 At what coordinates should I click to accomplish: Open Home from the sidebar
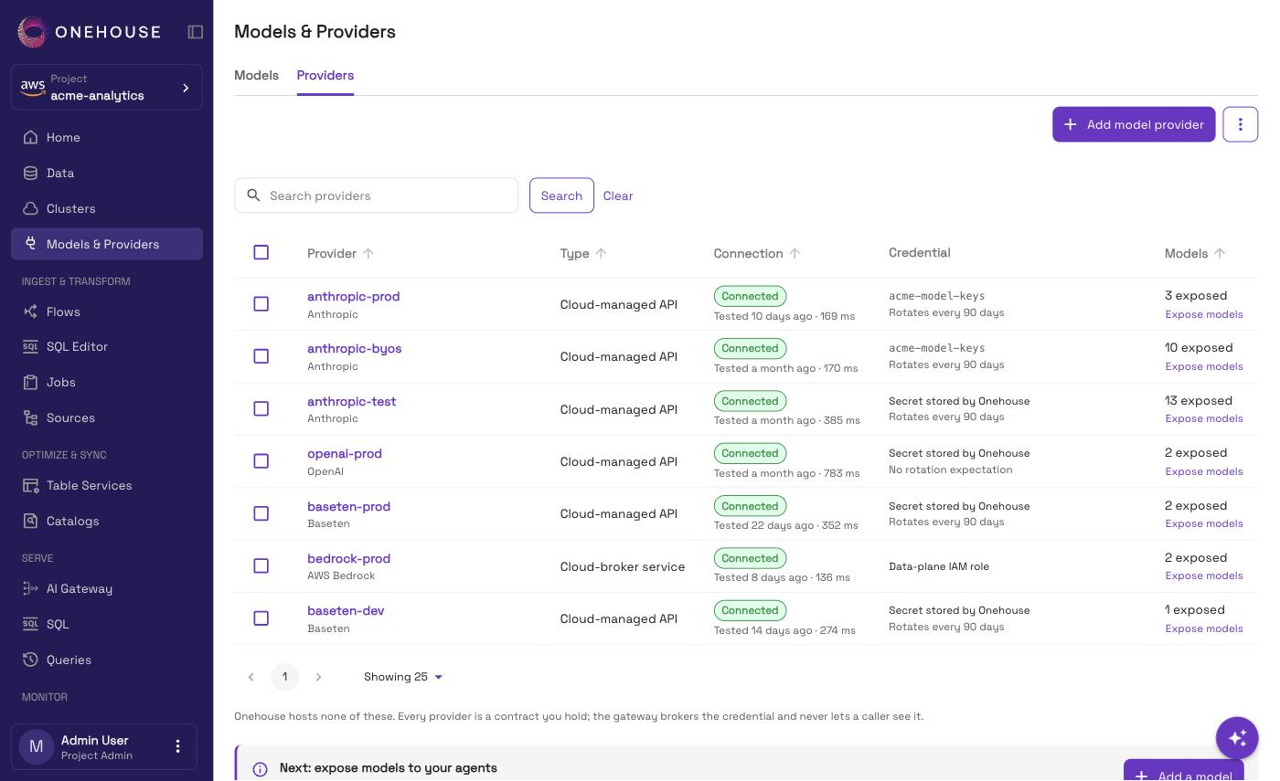pyautogui.click(x=107, y=137)
